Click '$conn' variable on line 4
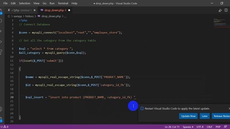 tap(23, 33)
